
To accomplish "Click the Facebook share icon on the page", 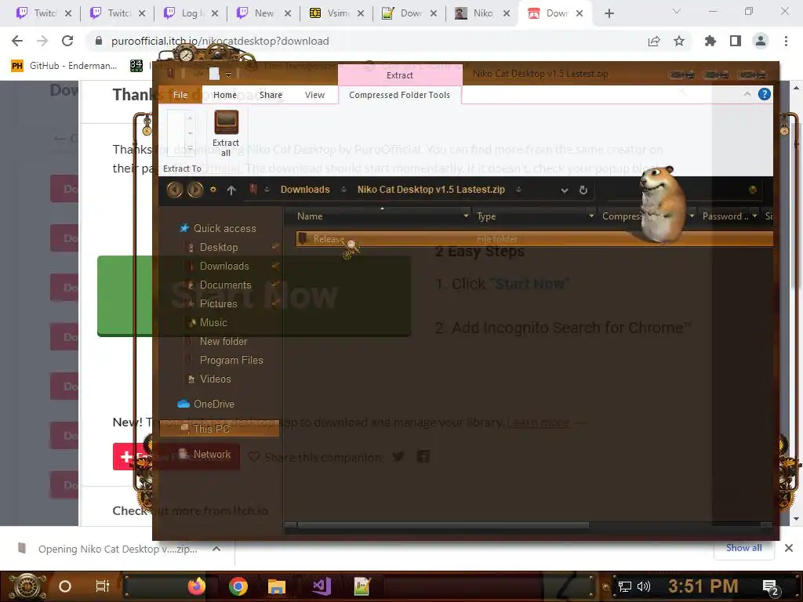I will pos(423,456).
